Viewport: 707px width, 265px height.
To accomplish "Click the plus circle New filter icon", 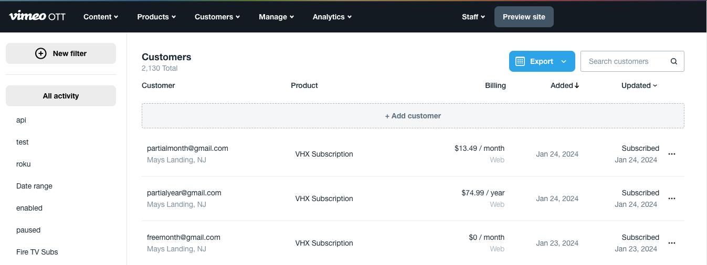I will pos(40,53).
